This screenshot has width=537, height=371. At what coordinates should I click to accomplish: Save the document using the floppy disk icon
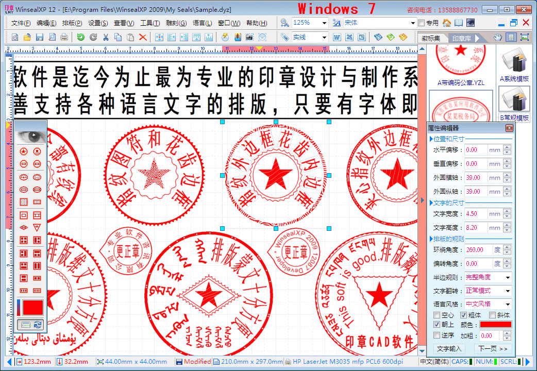[39, 37]
